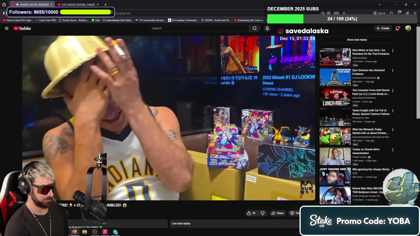
Task: Open the Firefox View tab overview icon
Action: 4,5
